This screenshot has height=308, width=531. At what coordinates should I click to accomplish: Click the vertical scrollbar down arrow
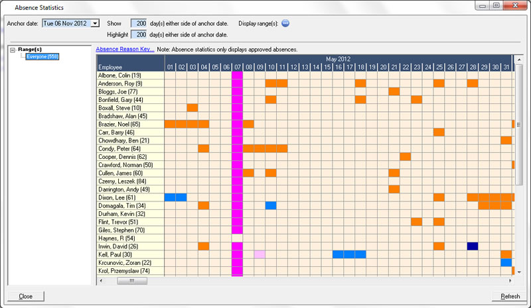click(x=519, y=272)
